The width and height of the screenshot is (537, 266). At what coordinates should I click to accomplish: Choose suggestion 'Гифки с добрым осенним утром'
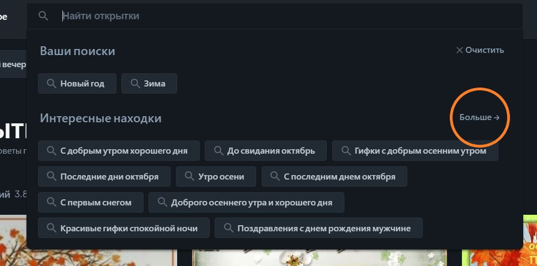[415, 150]
